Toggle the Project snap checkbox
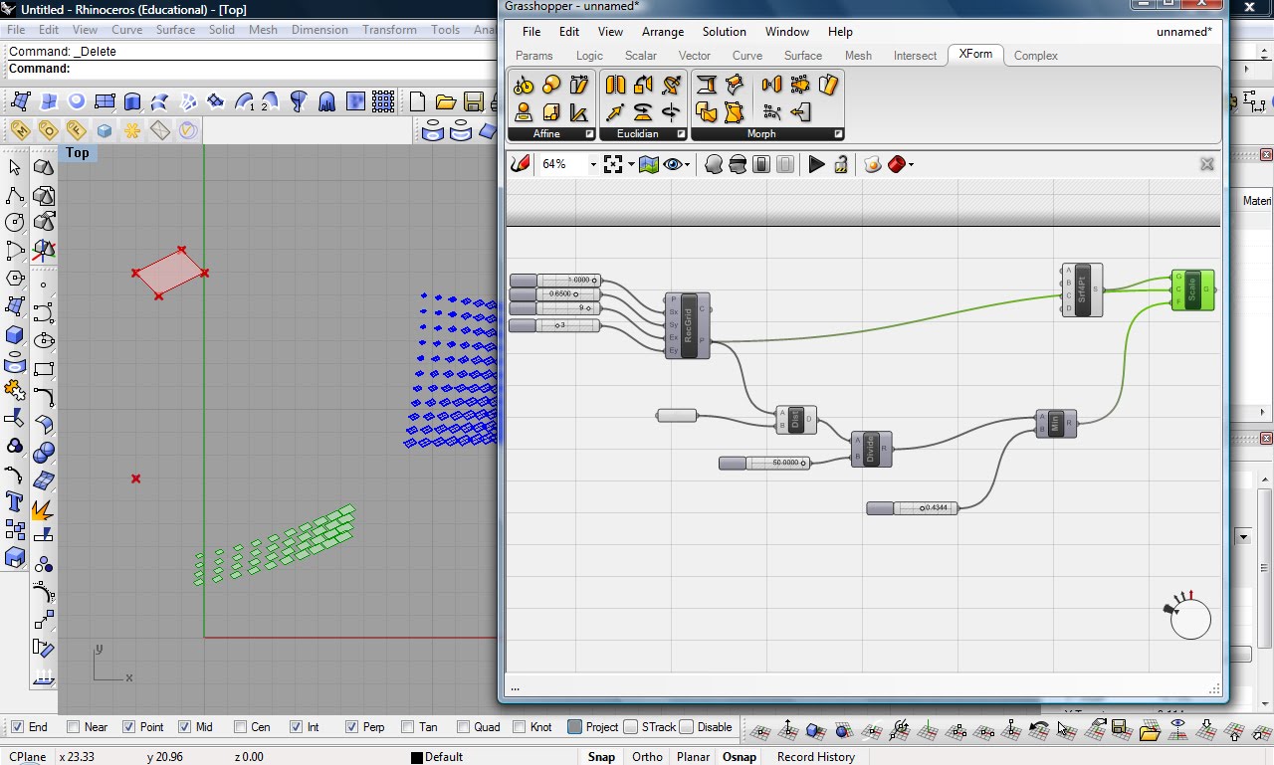Image resolution: width=1274 pixels, height=765 pixels. coord(573,727)
